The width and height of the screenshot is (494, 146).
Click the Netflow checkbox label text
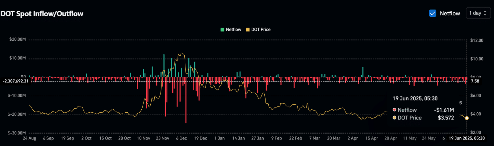[450, 13]
